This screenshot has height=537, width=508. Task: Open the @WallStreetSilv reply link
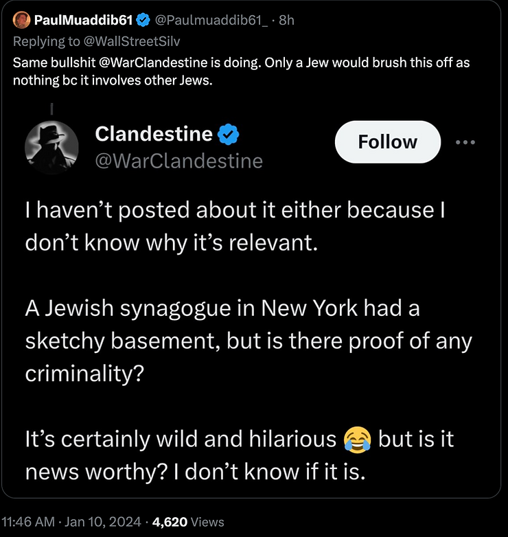pyautogui.click(x=130, y=41)
